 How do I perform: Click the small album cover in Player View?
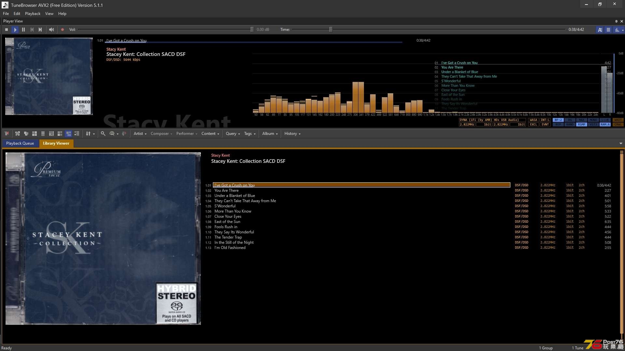(x=49, y=76)
